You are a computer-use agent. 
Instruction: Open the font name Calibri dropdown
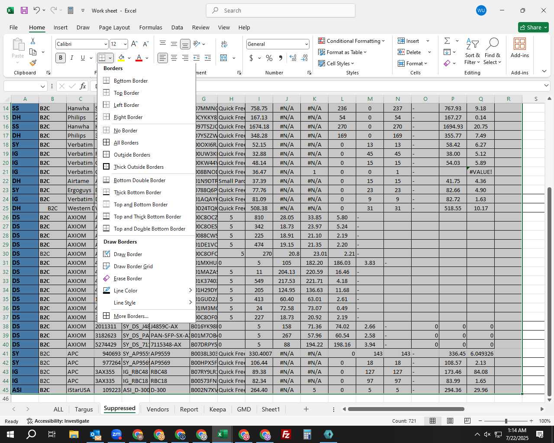pyautogui.click(x=105, y=44)
